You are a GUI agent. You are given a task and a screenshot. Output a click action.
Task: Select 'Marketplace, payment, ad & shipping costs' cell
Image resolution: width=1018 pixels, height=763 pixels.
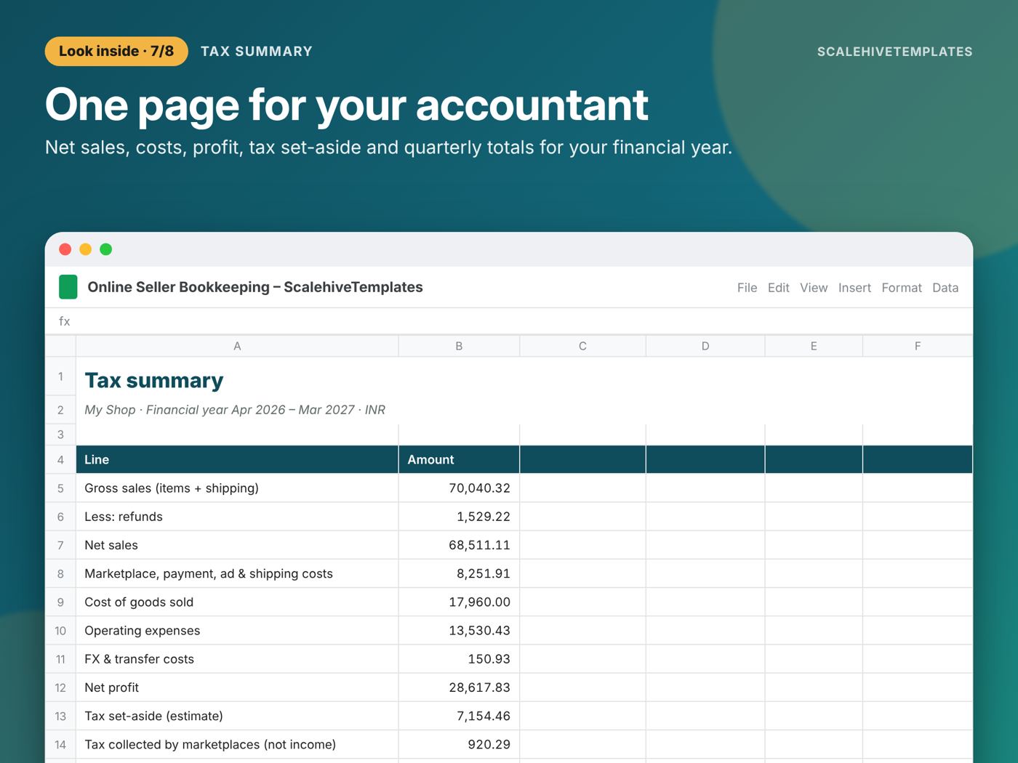tap(237, 573)
